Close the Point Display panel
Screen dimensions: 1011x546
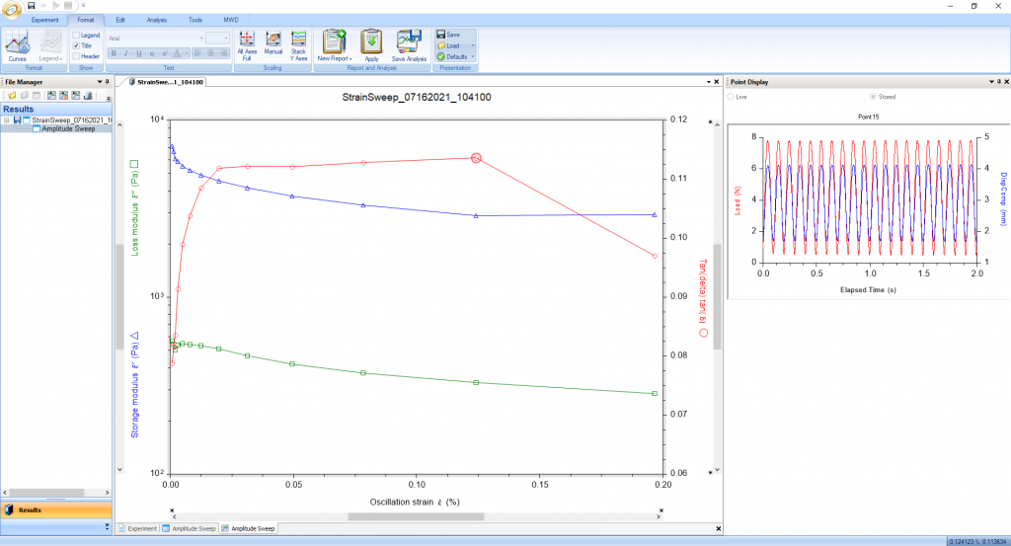pyautogui.click(x=1006, y=82)
